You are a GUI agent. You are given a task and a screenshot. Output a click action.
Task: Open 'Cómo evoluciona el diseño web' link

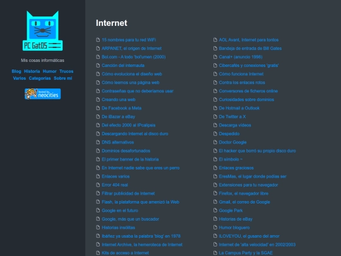[x=132, y=74]
